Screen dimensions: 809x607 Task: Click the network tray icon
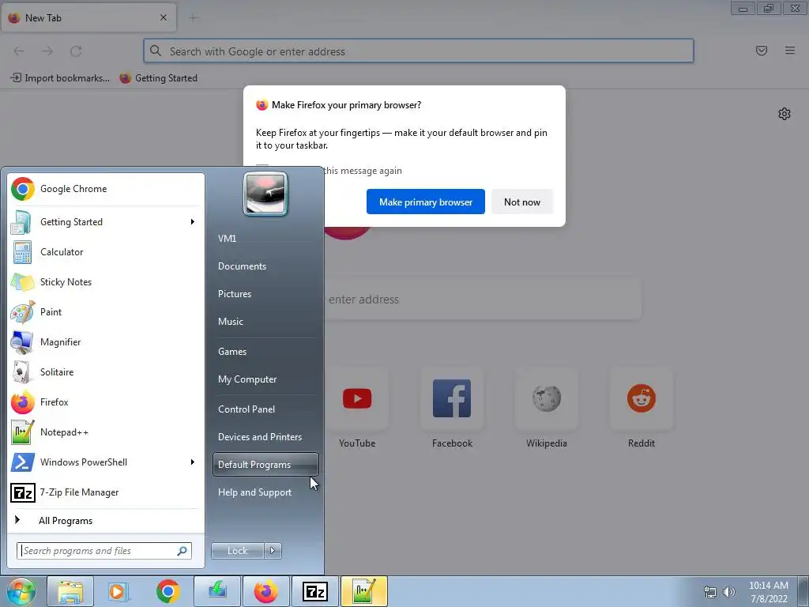pyautogui.click(x=710, y=592)
